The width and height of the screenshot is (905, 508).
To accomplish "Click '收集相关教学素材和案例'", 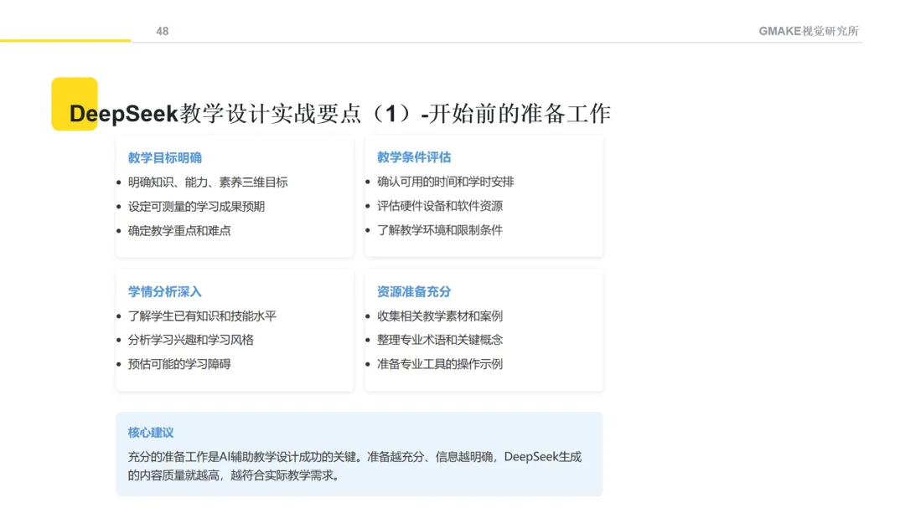I will click(440, 316).
